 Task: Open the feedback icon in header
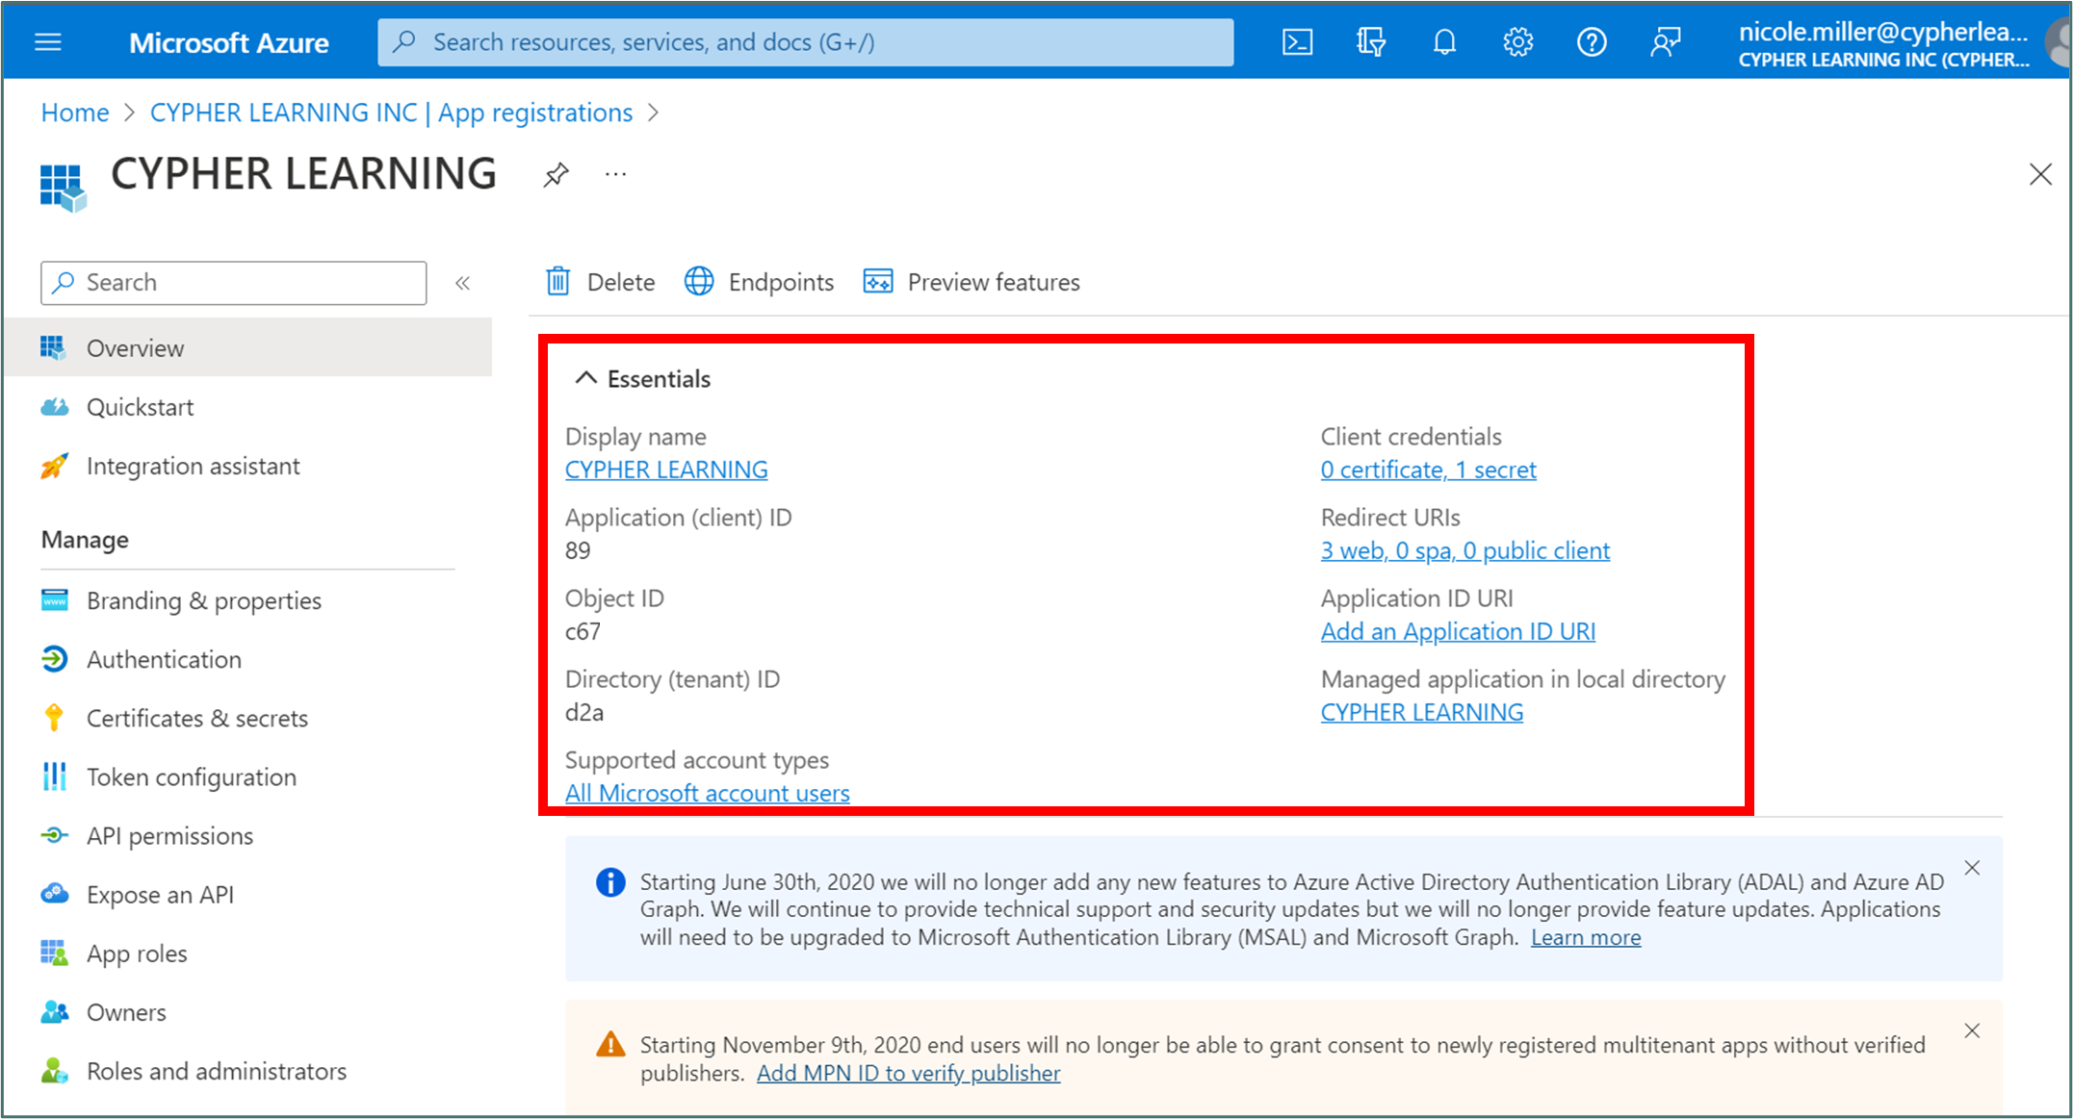(x=1665, y=42)
